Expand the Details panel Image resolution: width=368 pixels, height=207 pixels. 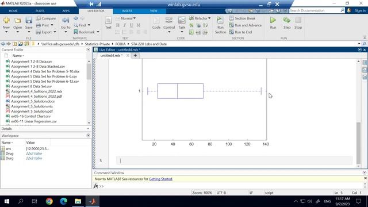(x=88, y=129)
